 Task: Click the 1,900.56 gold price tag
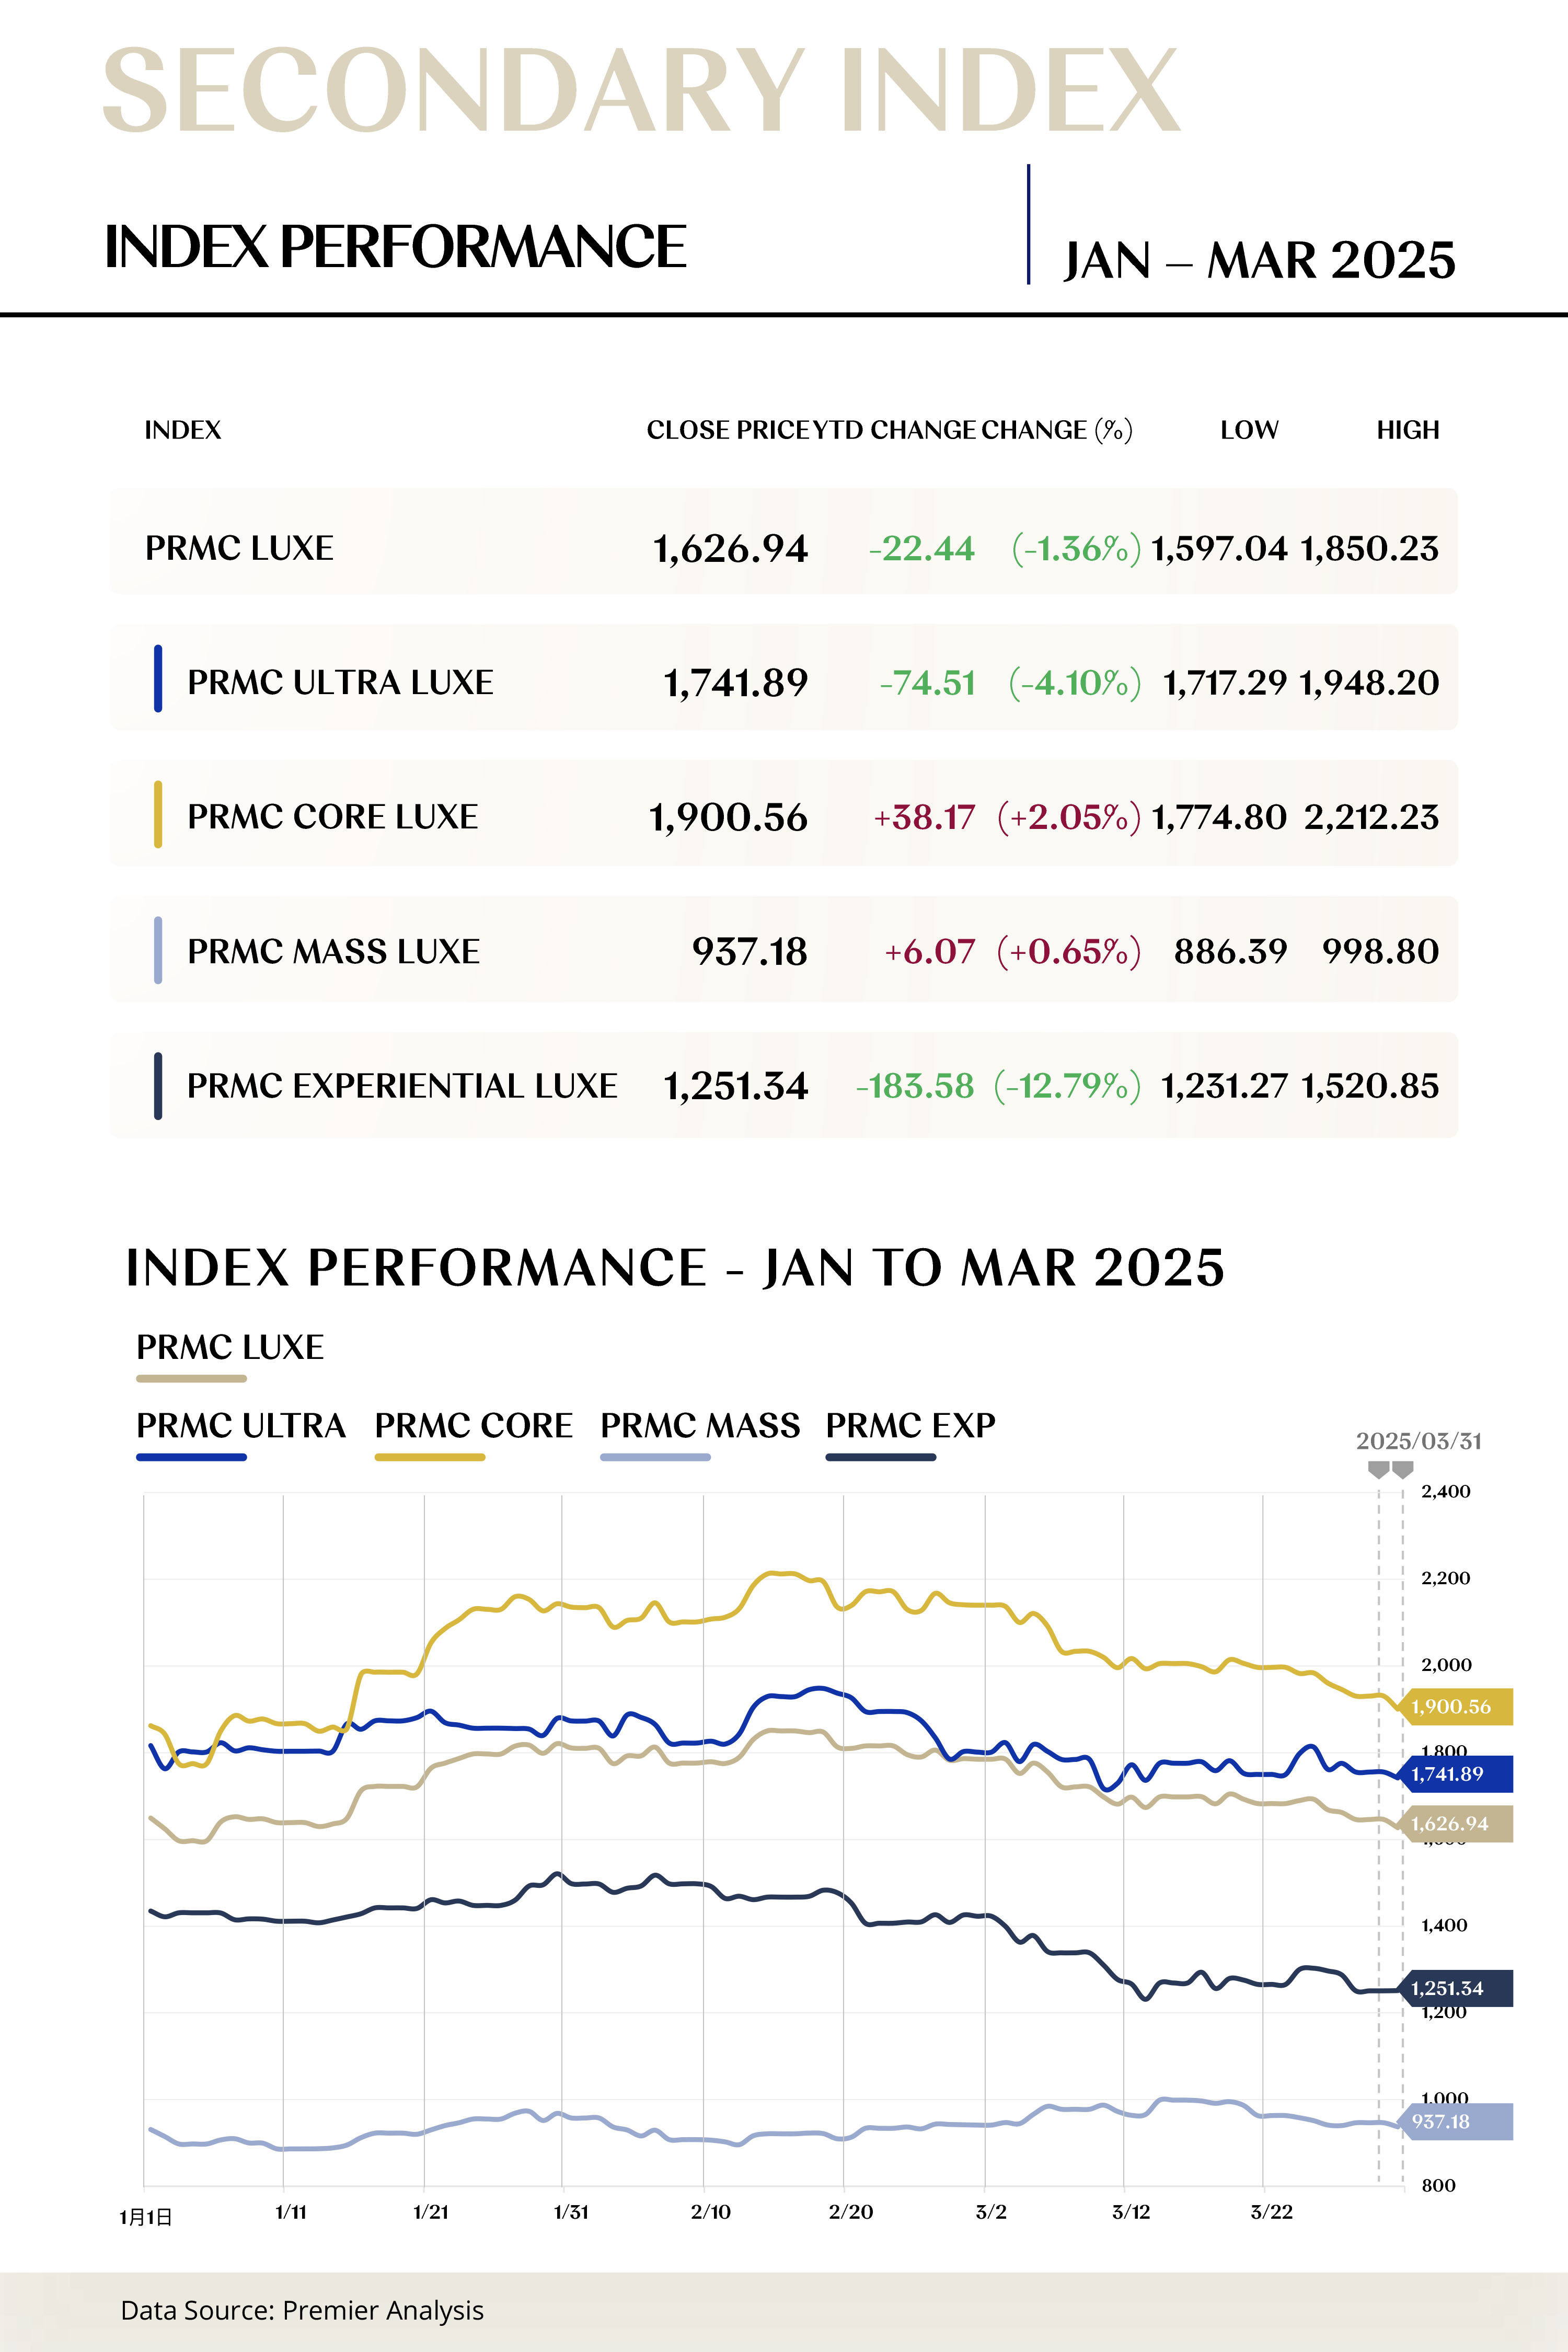pos(1456,1707)
